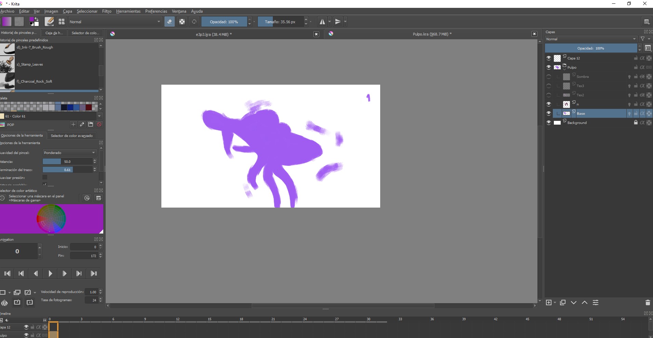Unlock the Background layer padlock
653x338 pixels.
point(636,123)
